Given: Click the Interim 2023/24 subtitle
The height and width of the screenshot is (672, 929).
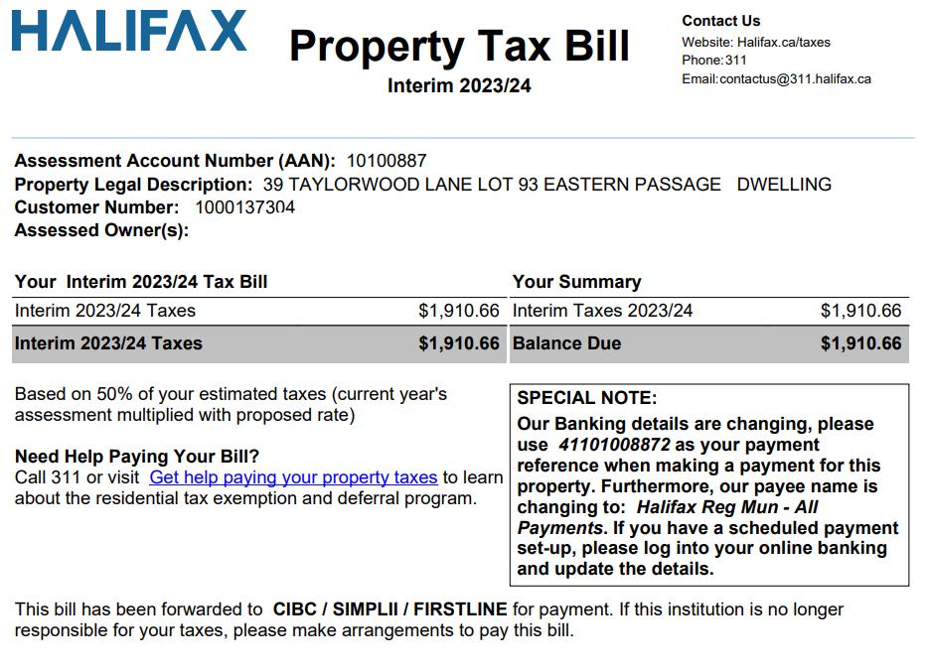Looking at the screenshot, I should [459, 85].
